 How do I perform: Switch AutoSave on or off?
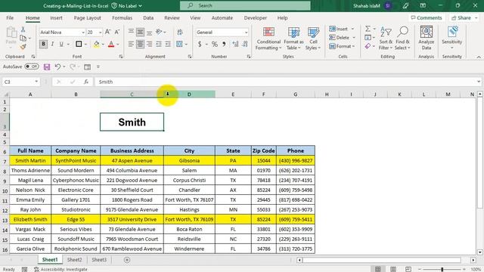point(32,66)
